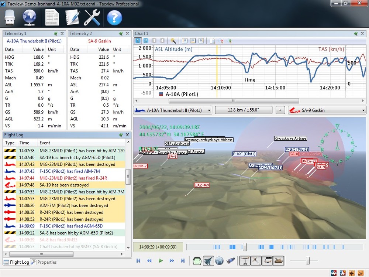
Task: Click the USB drive icon in the main toolbar
Action: click(x=10, y=17)
